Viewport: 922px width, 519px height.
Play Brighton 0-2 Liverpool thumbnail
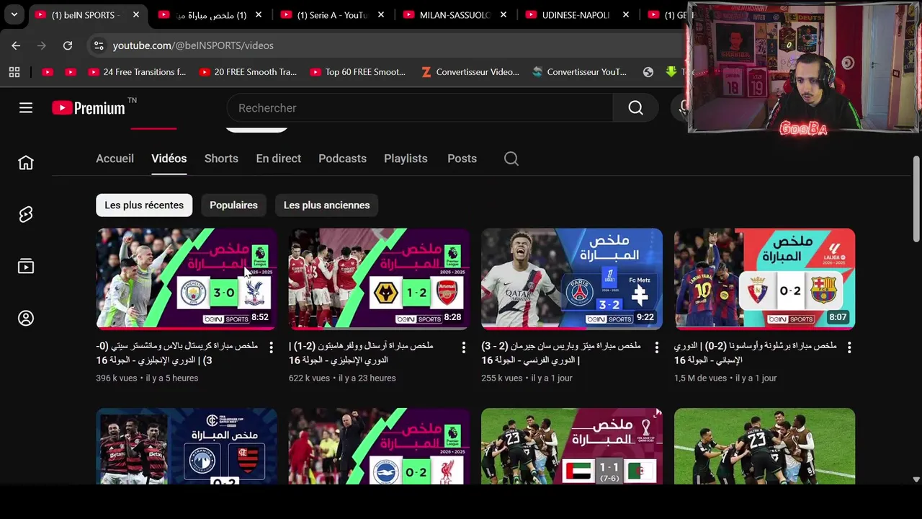click(380, 446)
